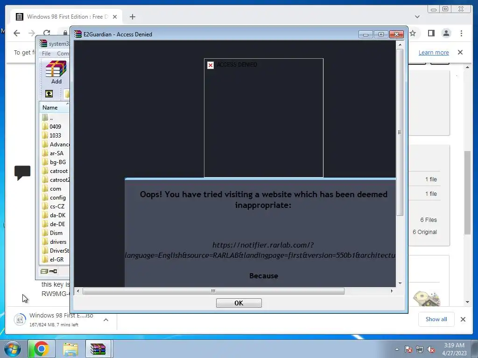Click the comment bubble icon on the page
Image resolution: width=478 pixels, height=358 pixels.
click(x=22, y=172)
